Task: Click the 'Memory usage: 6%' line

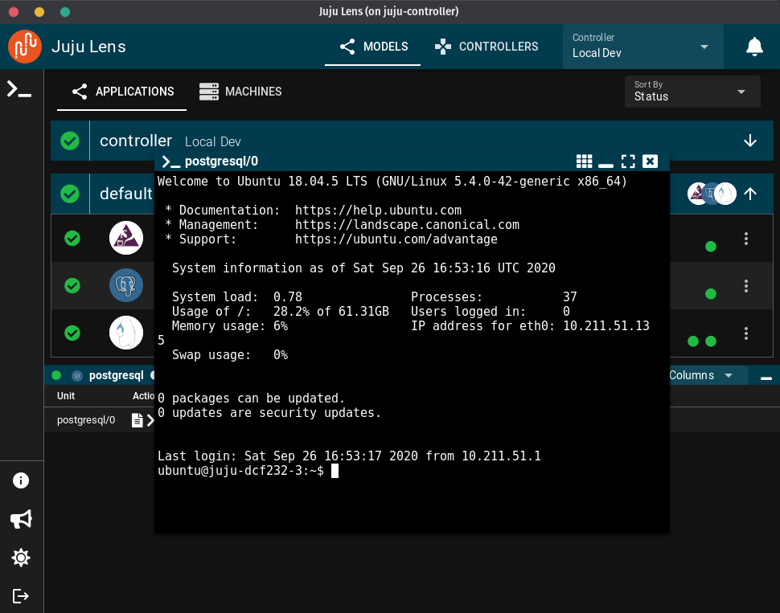Action: coord(230,326)
